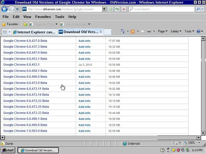Viewport: 206px width, 154px height.
Task: Open the Print options dropdown arrow
Action: (154, 31)
